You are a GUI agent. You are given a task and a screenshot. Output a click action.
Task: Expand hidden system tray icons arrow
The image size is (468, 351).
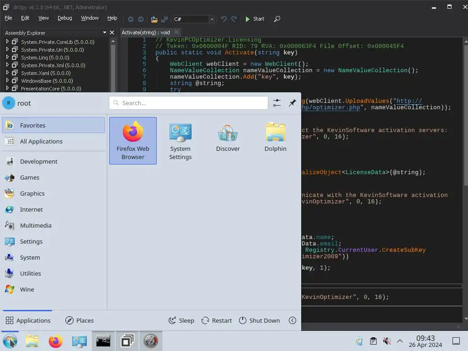(400, 341)
